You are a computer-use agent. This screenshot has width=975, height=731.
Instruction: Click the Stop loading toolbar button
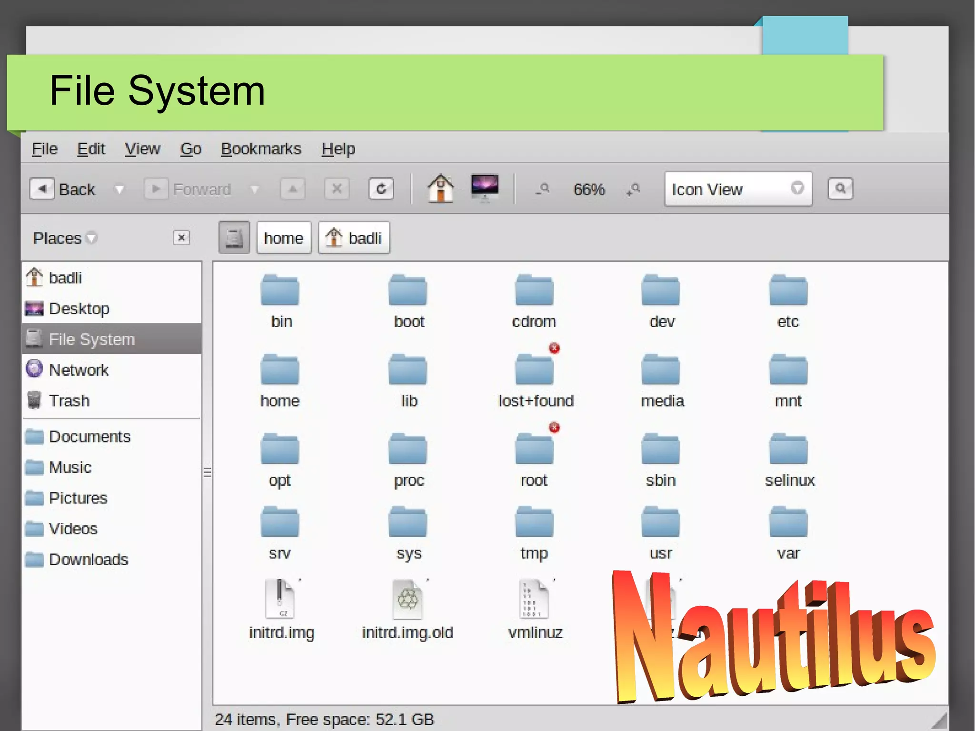(x=337, y=189)
